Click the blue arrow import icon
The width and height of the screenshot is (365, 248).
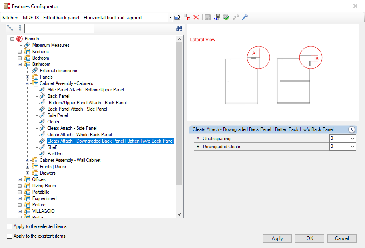(245, 18)
